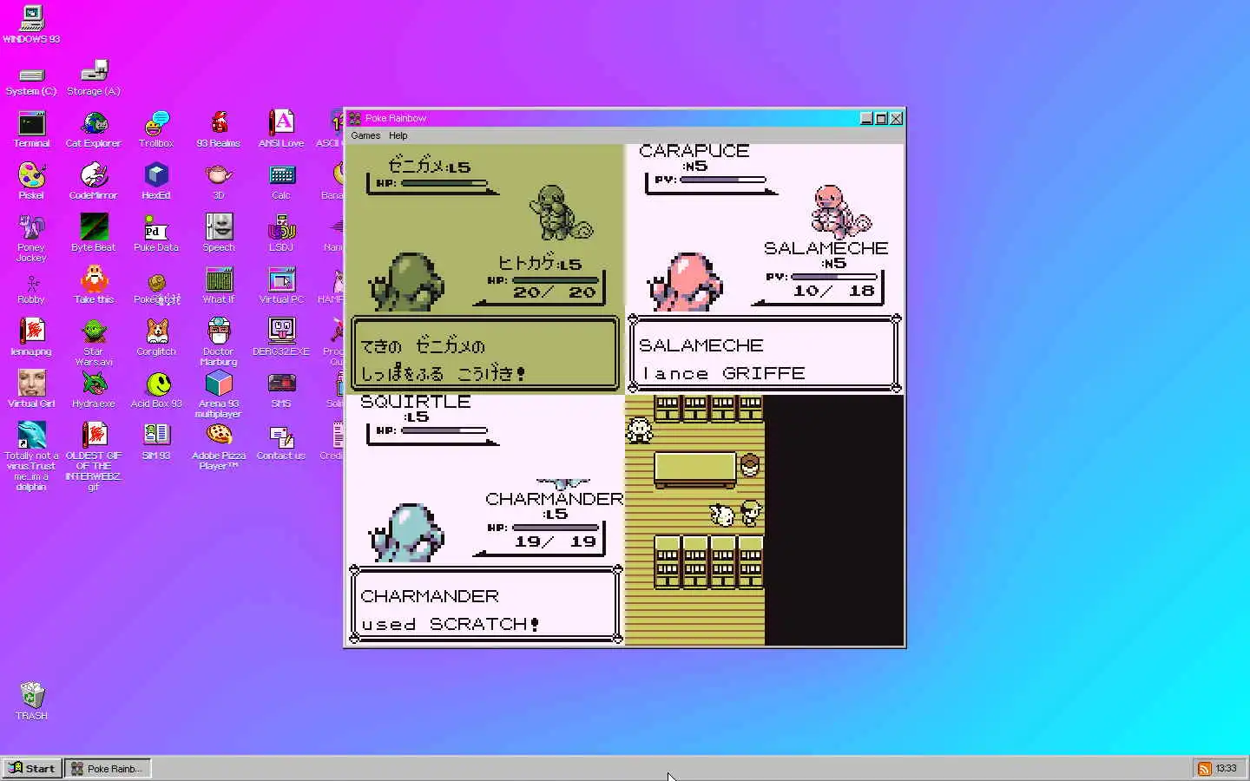Open the Take this icon
1250x781 pixels.
coord(94,285)
